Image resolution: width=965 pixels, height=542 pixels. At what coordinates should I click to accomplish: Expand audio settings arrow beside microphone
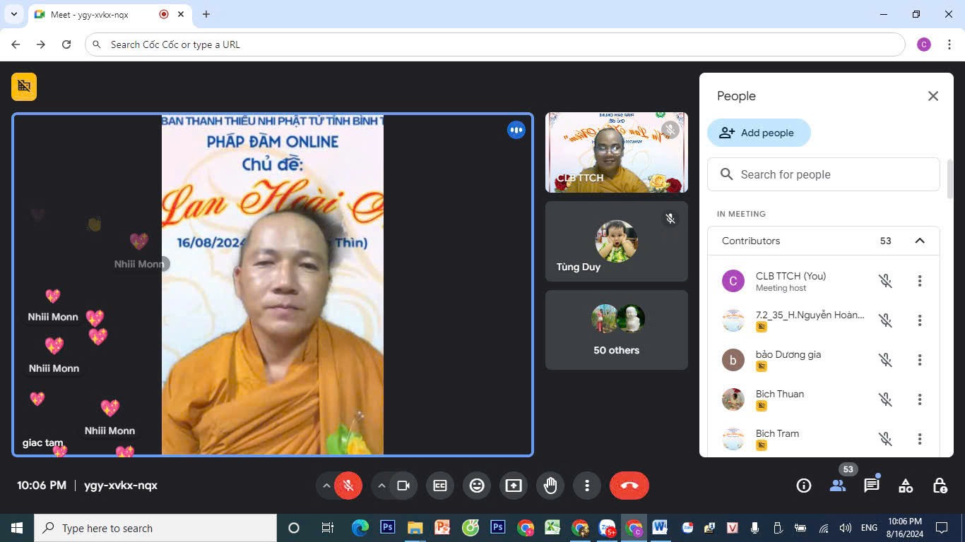click(x=326, y=486)
